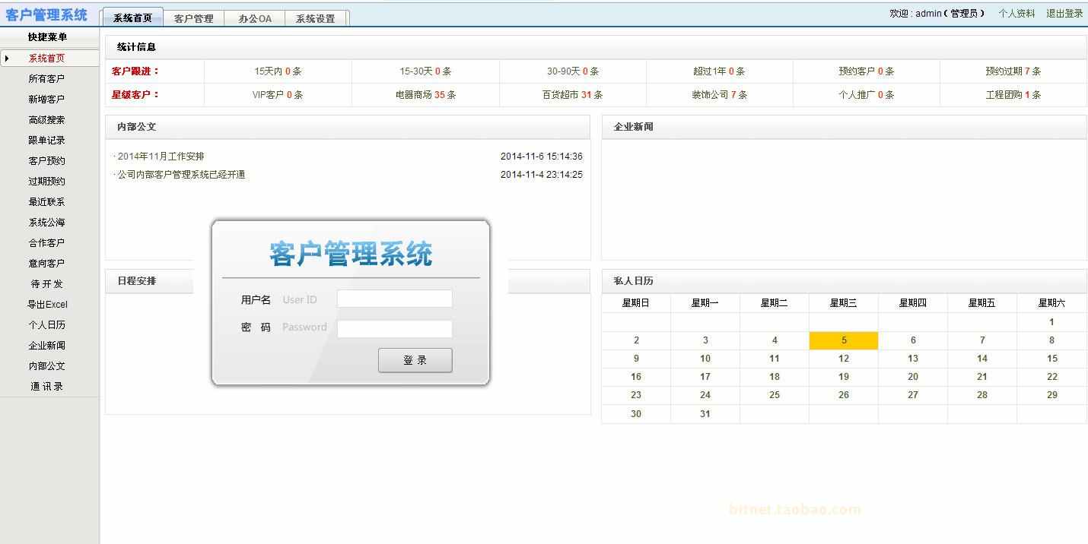Viewport: 1088px width, 544px height.
Task: Click the 30-90天 0 条 statistic
Action: [x=573, y=71]
